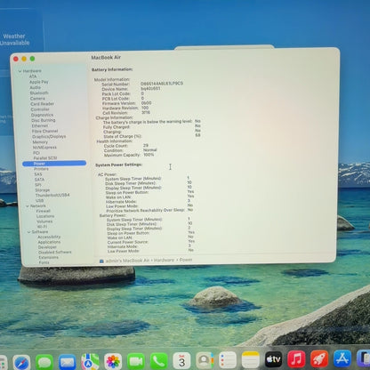Select Apple Pay in the sidebar
This screenshot has width=370, height=370.
[38, 82]
